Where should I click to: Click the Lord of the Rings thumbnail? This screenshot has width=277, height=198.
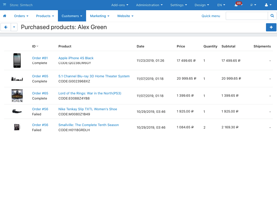(17, 96)
